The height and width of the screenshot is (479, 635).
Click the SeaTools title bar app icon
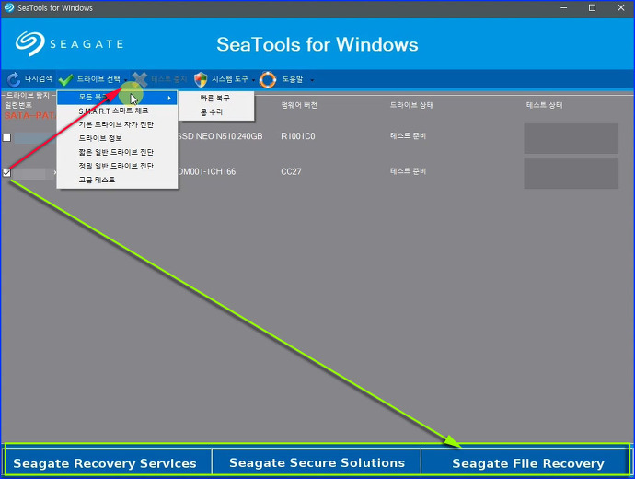pyautogui.click(x=8, y=7)
